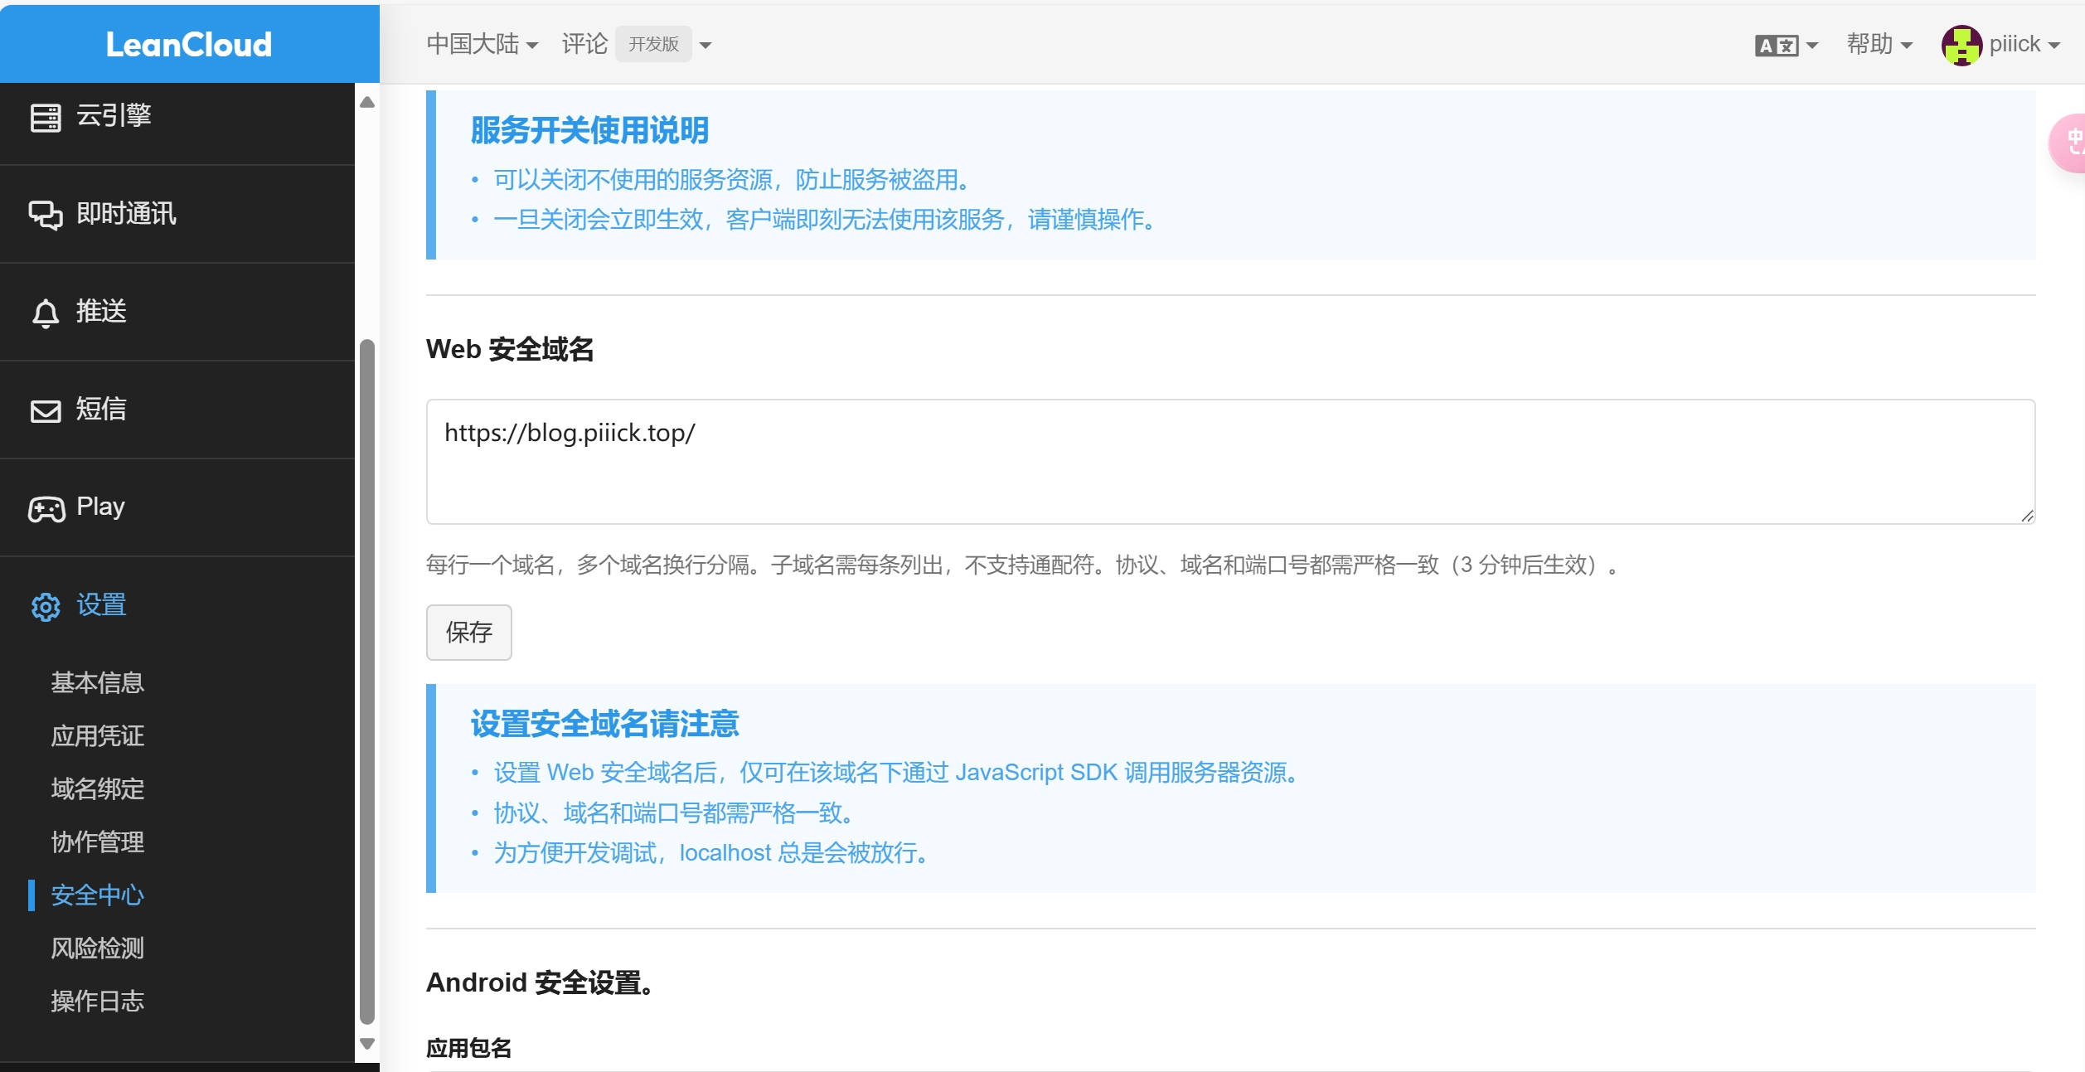Click the push notification bell icon
The height and width of the screenshot is (1072, 2085).
pos(46,313)
